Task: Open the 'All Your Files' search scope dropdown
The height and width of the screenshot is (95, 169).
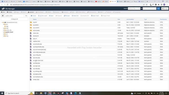Action: click(134, 8)
